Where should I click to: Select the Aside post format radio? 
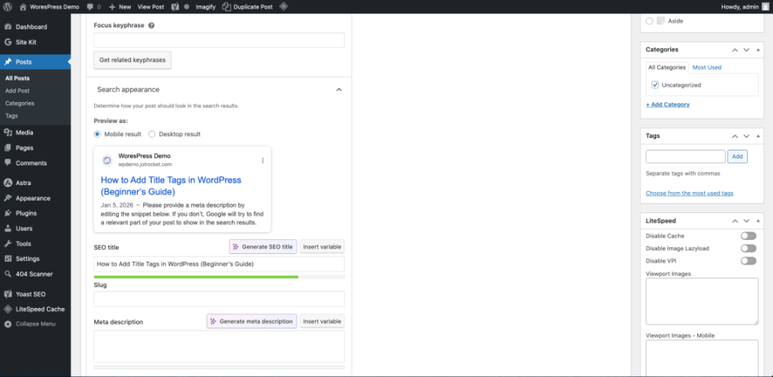[x=649, y=21]
